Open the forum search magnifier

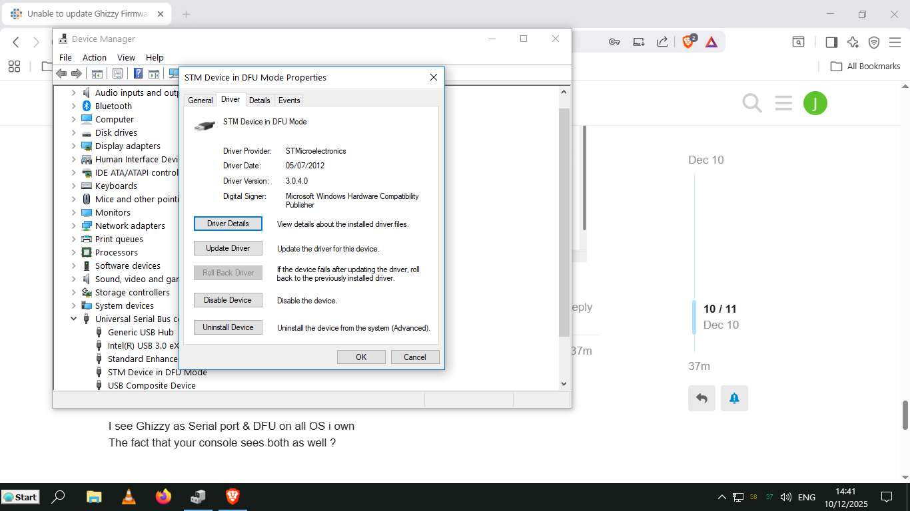[752, 103]
